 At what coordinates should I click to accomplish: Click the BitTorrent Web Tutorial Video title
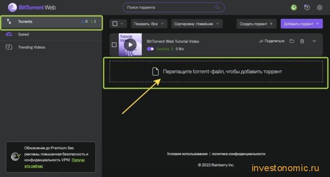(173, 41)
